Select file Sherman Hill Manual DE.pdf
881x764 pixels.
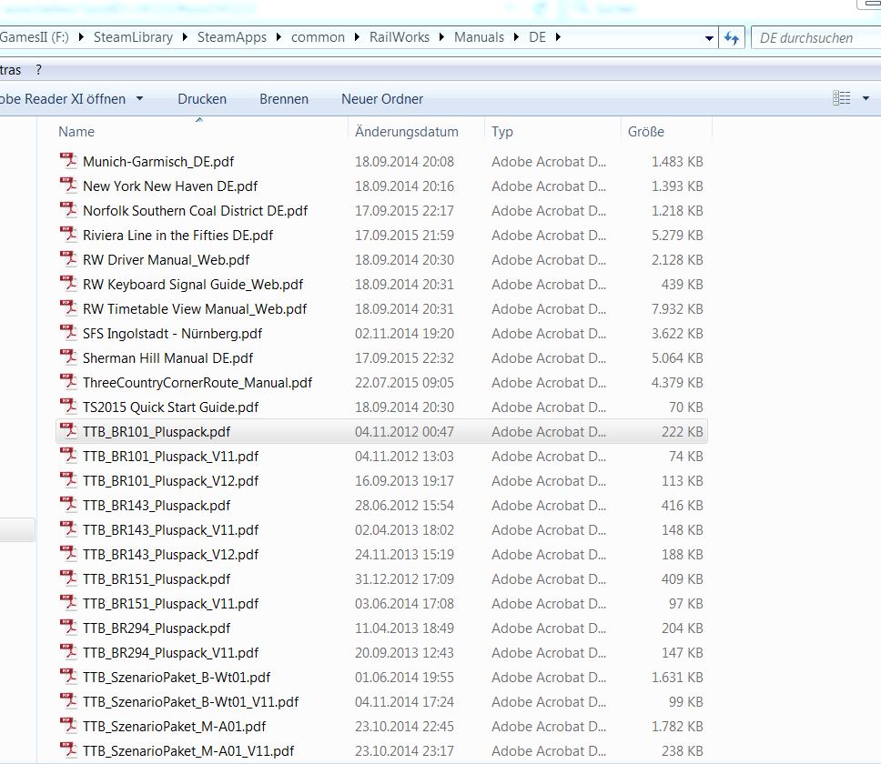(167, 357)
